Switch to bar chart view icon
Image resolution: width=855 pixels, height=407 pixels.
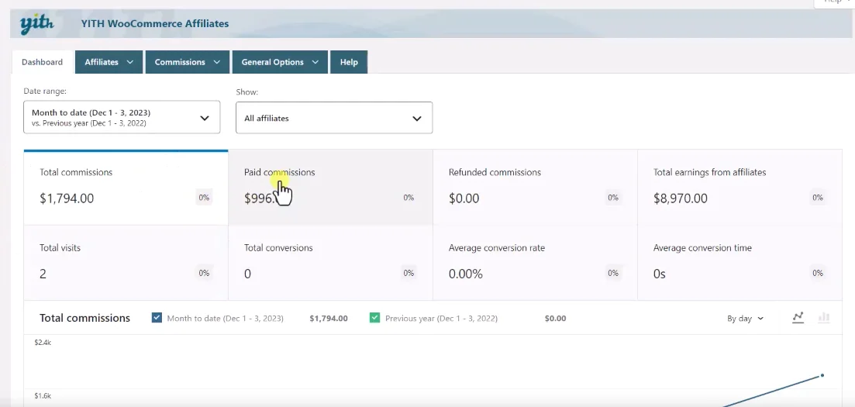[x=824, y=318]
